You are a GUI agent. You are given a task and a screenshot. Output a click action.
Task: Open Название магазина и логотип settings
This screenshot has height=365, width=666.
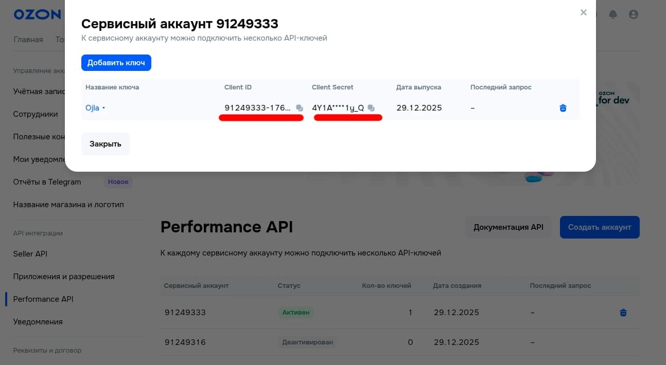tap(68, 205)
